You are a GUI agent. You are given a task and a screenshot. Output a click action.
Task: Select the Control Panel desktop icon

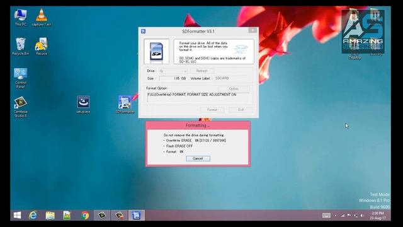click(21, 78)
